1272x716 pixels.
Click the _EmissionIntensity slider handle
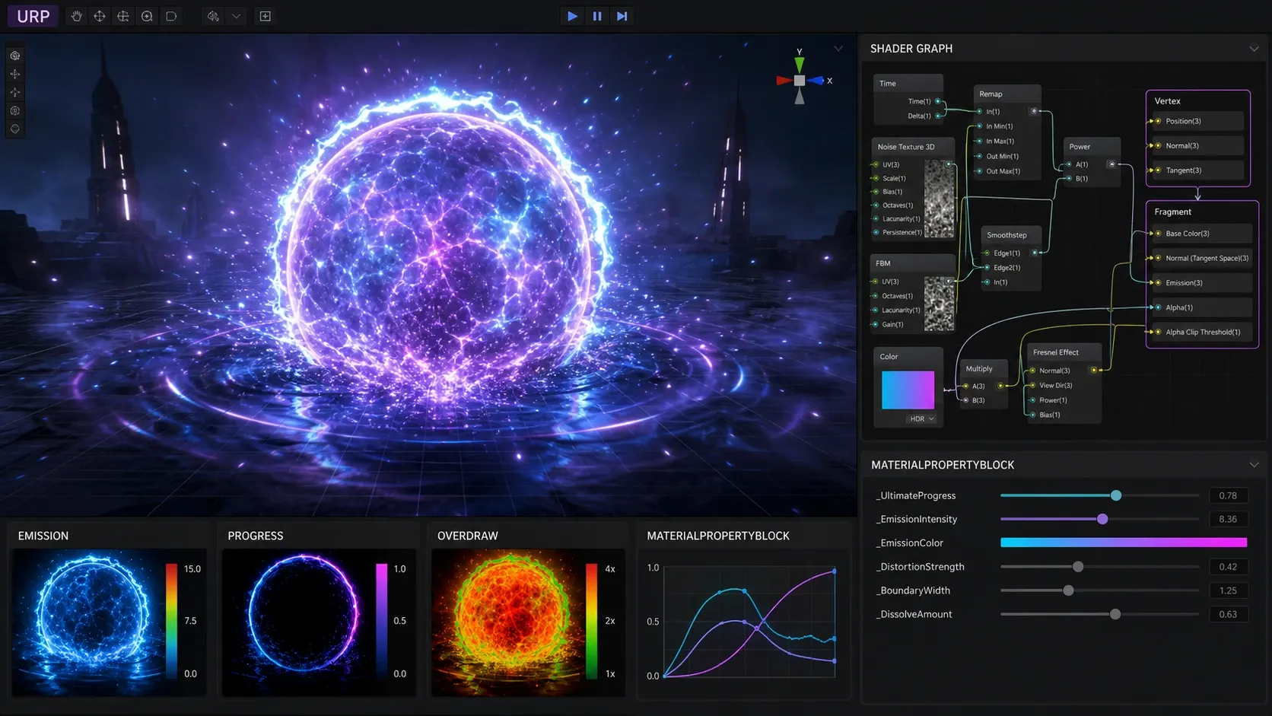1102,519
